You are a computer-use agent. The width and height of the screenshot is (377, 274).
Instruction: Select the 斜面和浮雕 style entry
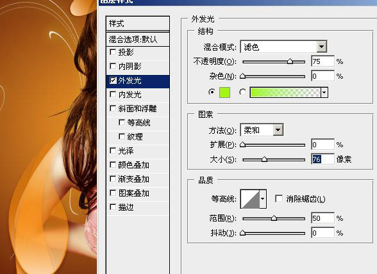coord(138,109)
